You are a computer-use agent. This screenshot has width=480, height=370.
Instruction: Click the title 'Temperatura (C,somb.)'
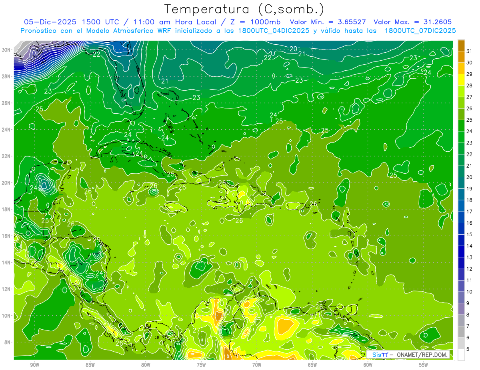click(244, 9)
